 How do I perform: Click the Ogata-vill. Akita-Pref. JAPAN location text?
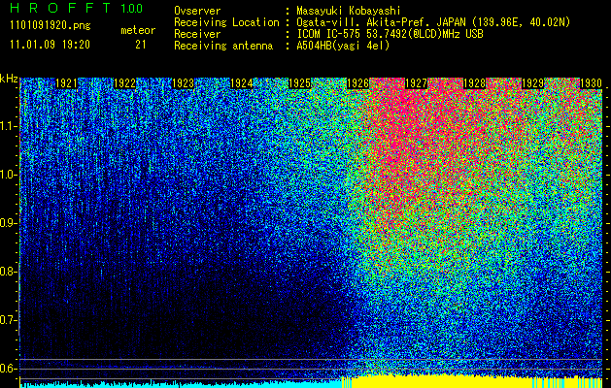(x=433, y=22)
